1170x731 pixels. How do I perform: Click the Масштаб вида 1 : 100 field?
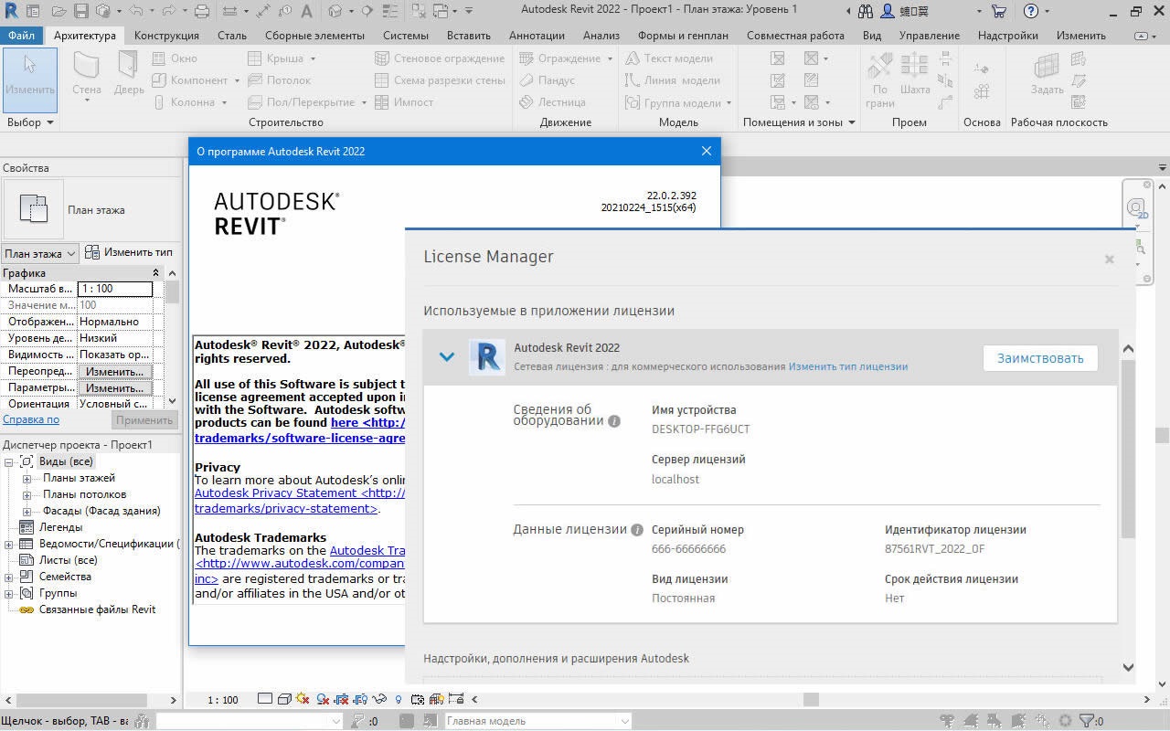(114, 289)
